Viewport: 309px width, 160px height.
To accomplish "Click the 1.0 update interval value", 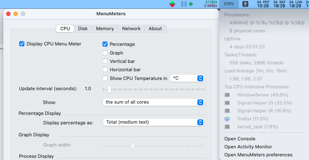I will [x=88, y=89].
